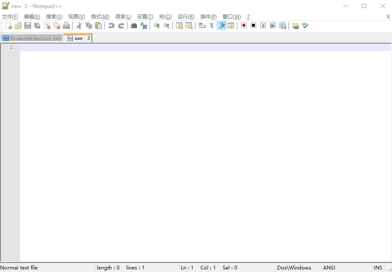The height and width of the screenshot is (272, 392).
Task: Click the Save All icon
Action: pyautogui.click(x=37, y=26)
